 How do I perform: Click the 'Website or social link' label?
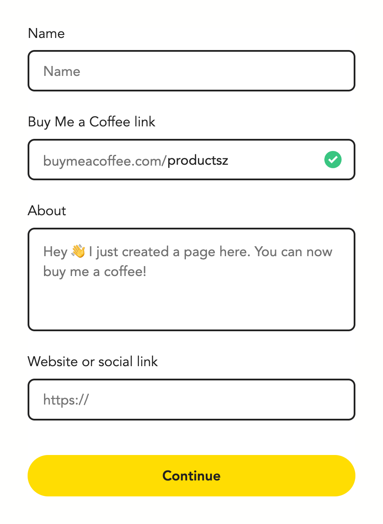[x=93, y=362]
